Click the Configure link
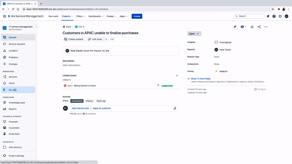292x164 pixels. tap(260, 89)
